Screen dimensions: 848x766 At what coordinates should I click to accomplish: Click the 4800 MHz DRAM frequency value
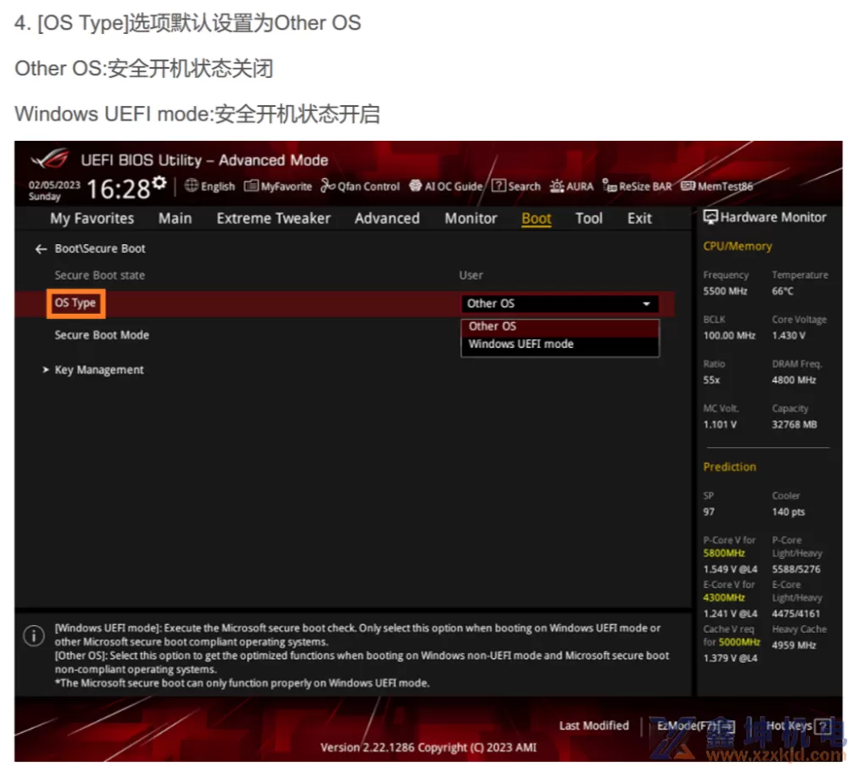tap(794, 380)
